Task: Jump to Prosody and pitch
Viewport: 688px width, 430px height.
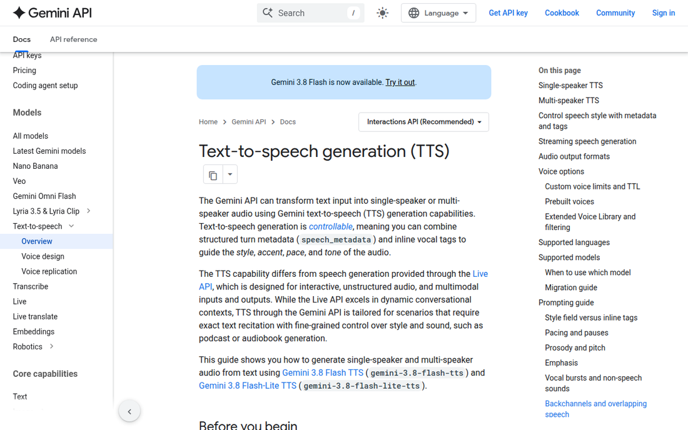Action: click(575, 347)
